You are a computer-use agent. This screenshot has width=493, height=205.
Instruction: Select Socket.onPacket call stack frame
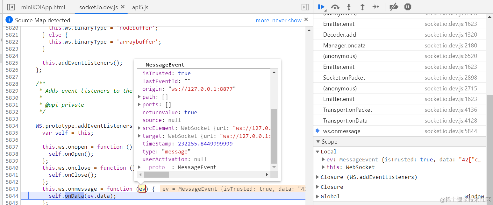click(x=400, y=78)
